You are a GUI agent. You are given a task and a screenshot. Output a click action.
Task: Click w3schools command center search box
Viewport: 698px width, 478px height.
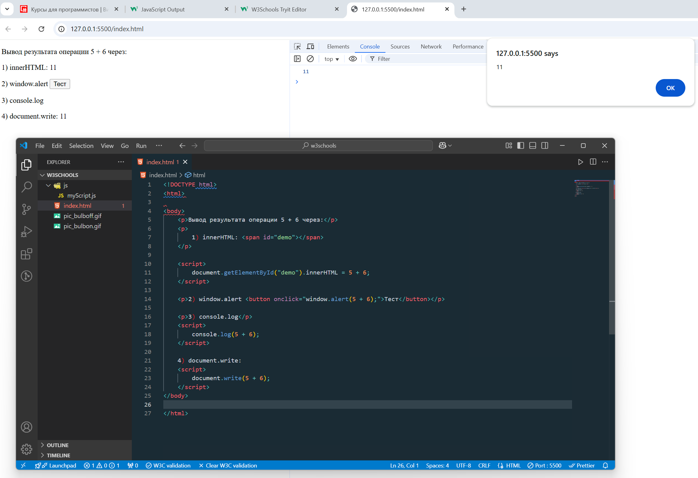pyautogui.click(x=318, y=145)
